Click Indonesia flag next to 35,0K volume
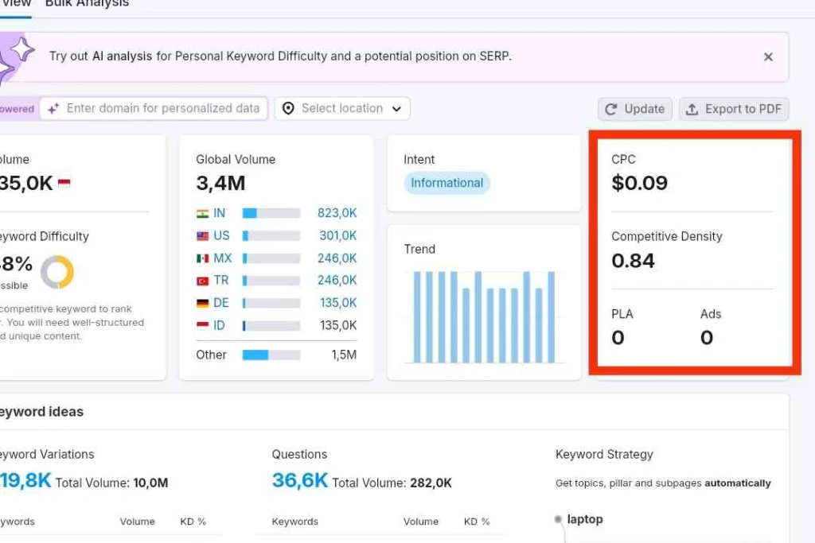815x543 pixels. [64, 183]
